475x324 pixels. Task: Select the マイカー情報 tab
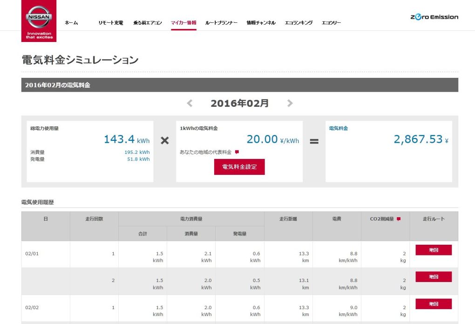[183, 23]
